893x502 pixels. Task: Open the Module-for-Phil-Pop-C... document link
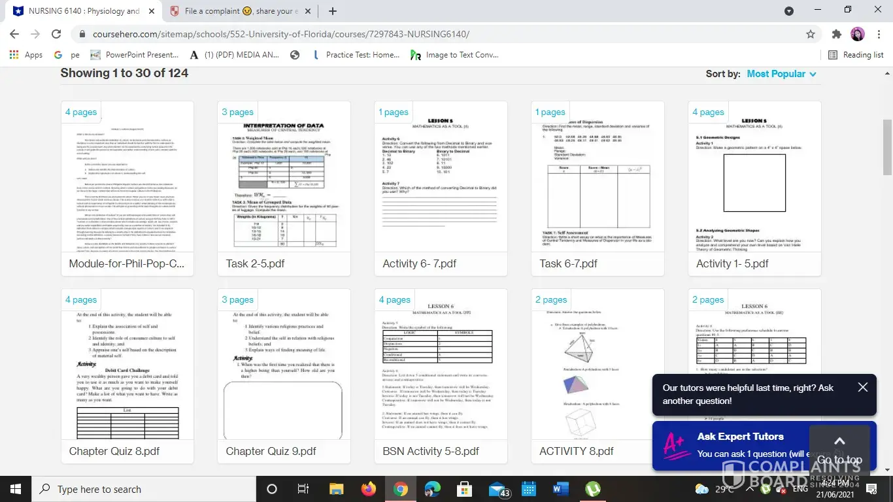127,263
